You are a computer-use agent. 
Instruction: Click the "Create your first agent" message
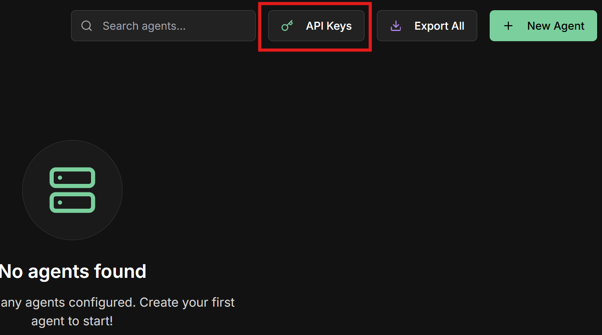[x=118, y=311]
